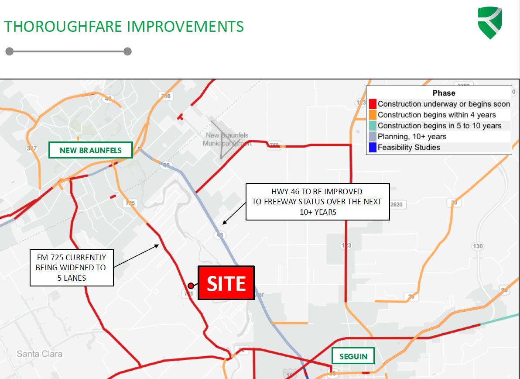Screen dimensions: 520x379
Task: Click the route 306 road shield
Action: [x=166, y=96]
